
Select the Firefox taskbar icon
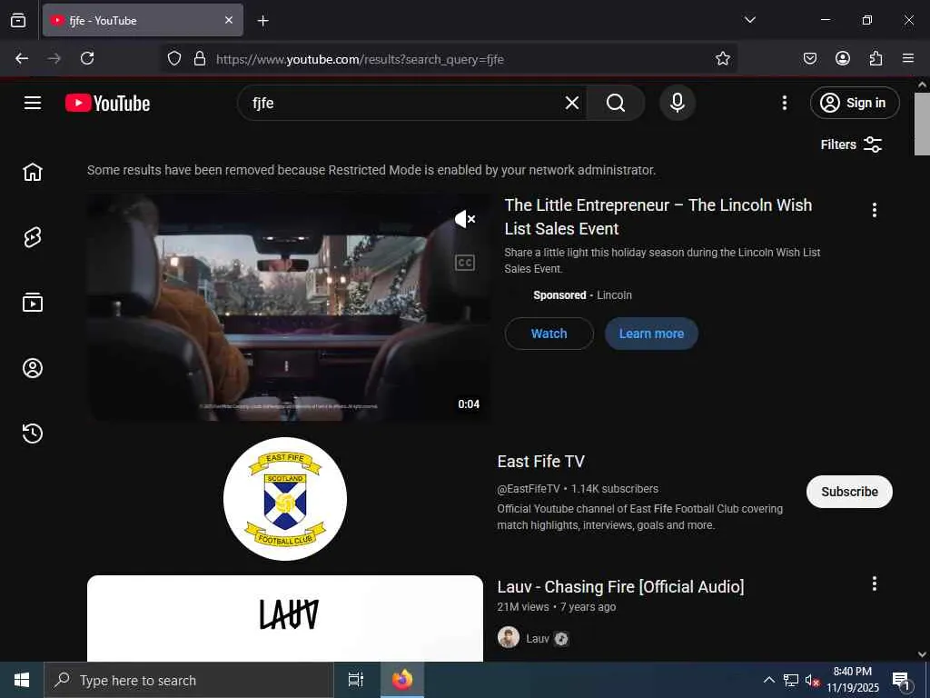402,680
